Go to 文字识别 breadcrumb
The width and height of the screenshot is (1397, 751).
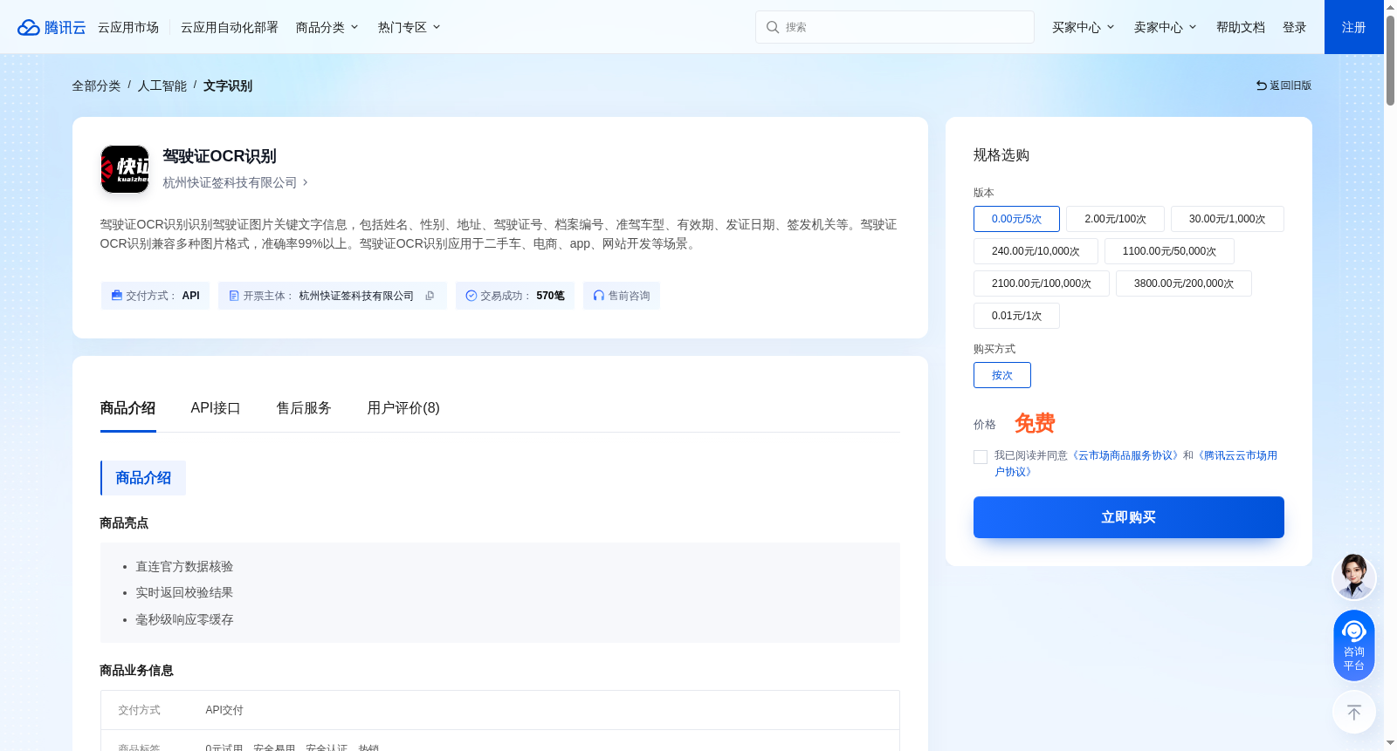pos(228,85)
